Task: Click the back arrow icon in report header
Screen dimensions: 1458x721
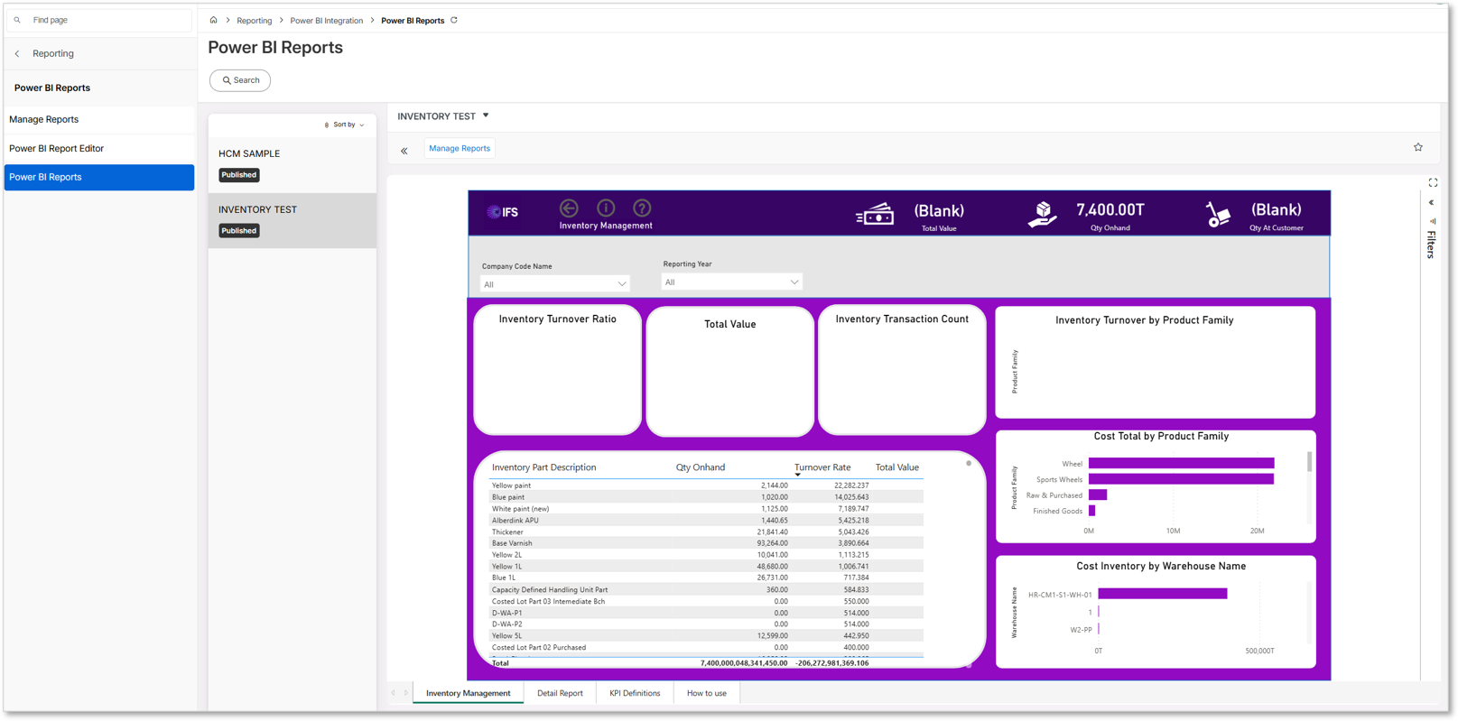Action: coord(569,208)
